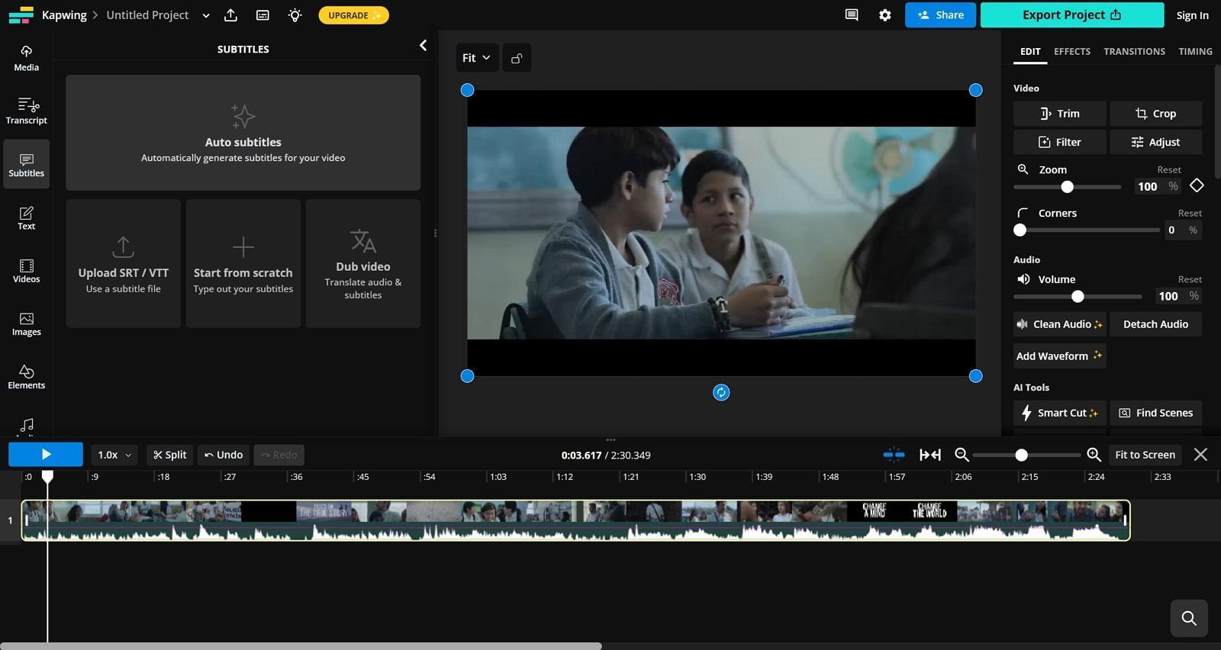Open the 1.0x playback speed dropdown
1221x650 pixels.
pyautogui.click(x=114, y=455)
